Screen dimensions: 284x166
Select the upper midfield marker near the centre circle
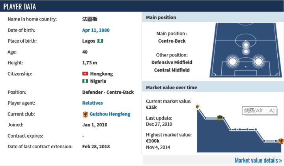point(246,44)
